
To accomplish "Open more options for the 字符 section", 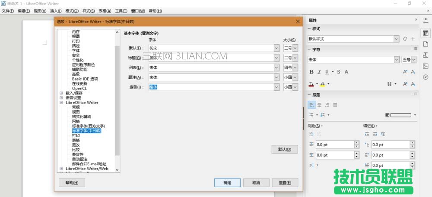I will coord(416,49).
